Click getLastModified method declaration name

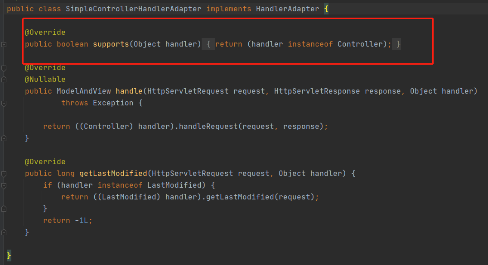pos(113,173)
